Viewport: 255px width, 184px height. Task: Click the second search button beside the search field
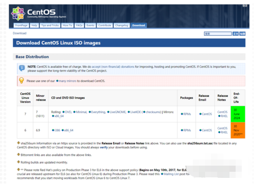[242, 34]
